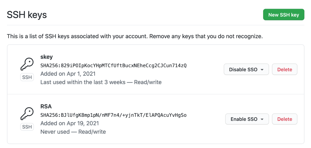The height and width of the screenshot is (148, 311).
Task: Click the SSH badge under skey's key icon
Action: click(27, 77)
